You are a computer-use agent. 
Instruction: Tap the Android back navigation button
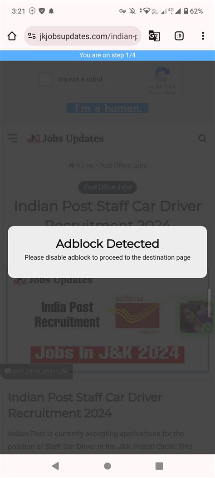click(x=55, y=466)
